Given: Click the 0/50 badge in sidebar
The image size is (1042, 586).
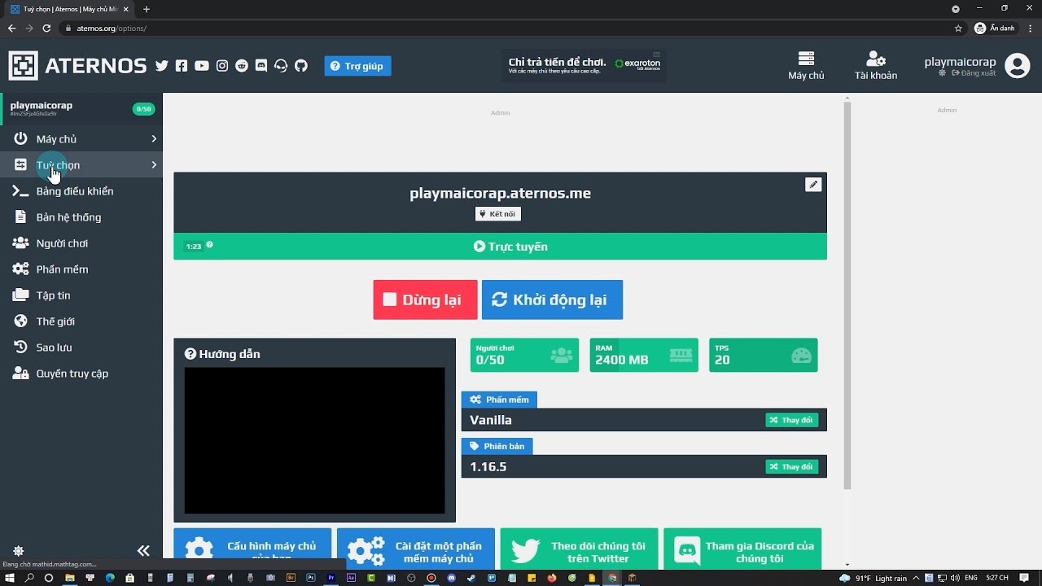Looking at the screenshot, I should click(x=143, y=109).
